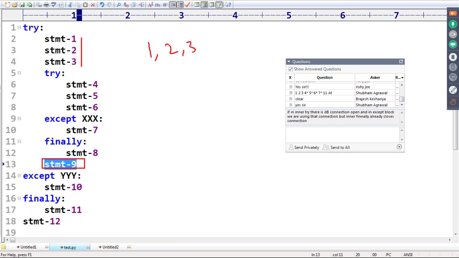The image size is (459, 258).
Task: Click the Save All toolbar icon
Action: coord(29,5)
